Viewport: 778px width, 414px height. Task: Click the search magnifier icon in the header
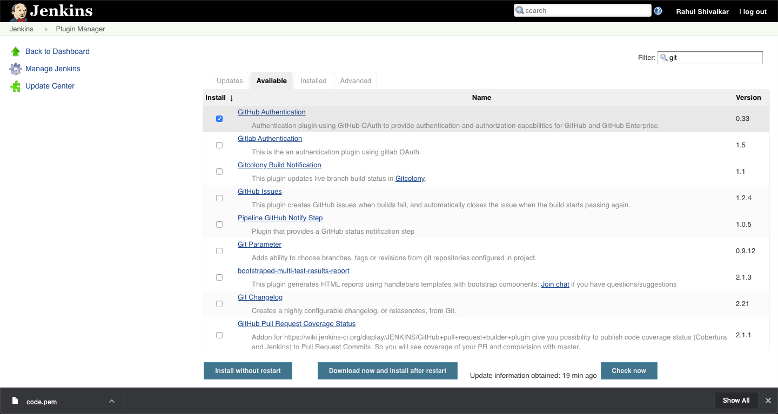pos(519,10)
